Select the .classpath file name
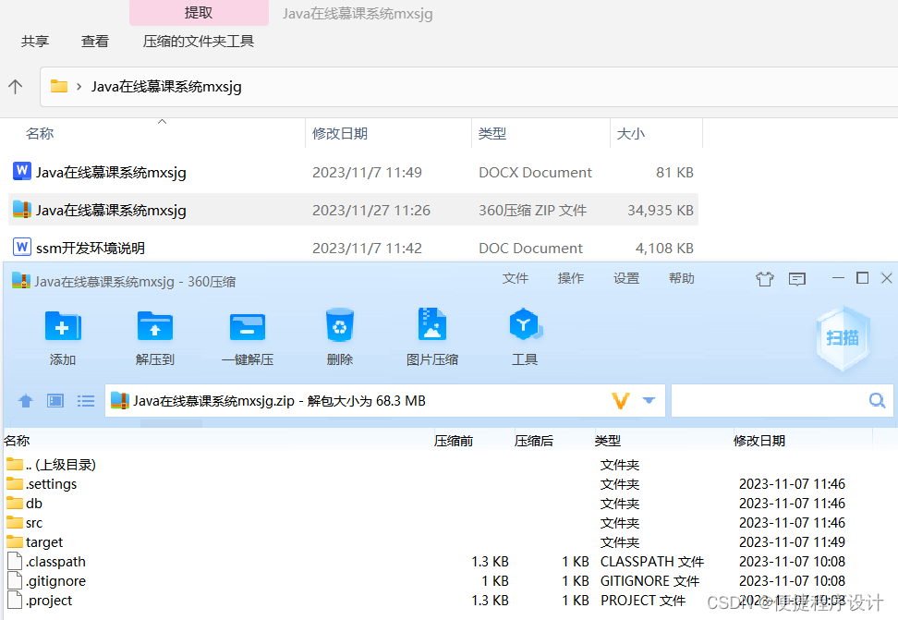This screenshot has width=898, height=620. click(55, 562)
